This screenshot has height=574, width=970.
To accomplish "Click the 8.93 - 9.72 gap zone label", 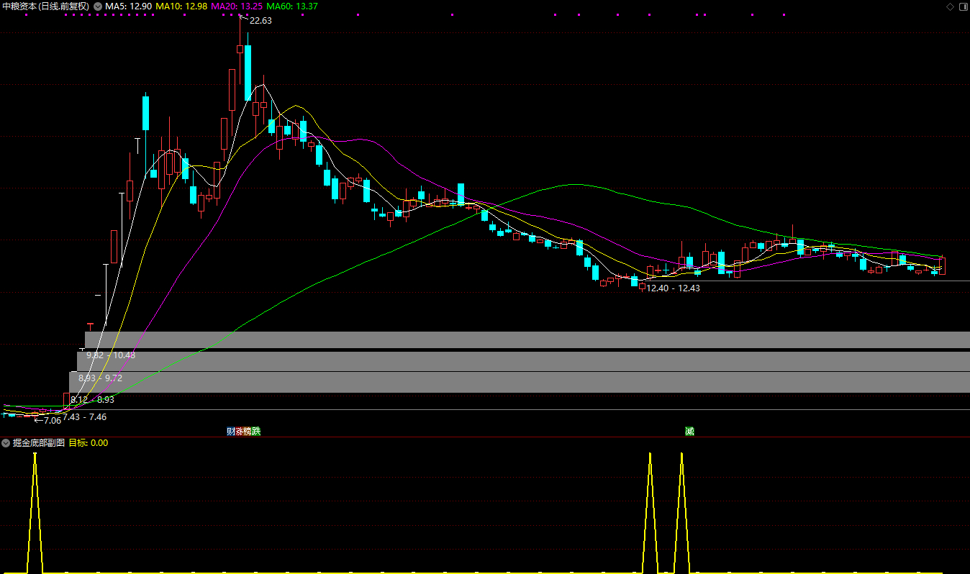I will click(100, 378).
